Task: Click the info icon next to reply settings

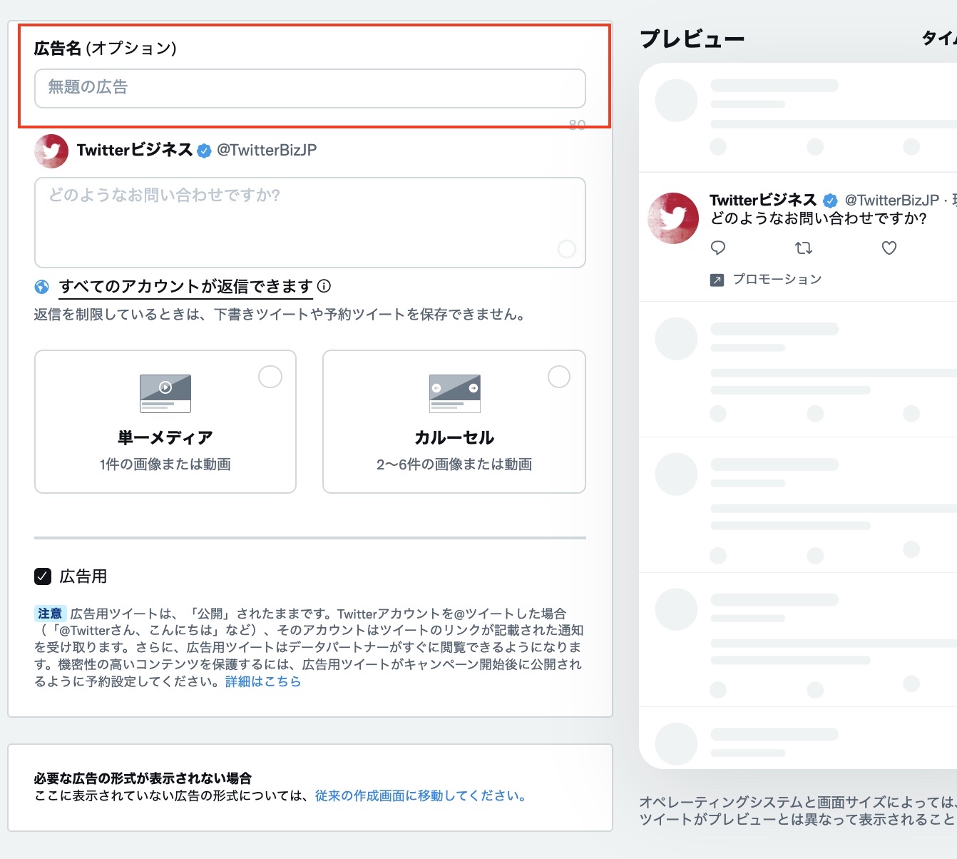Action: 324,286
